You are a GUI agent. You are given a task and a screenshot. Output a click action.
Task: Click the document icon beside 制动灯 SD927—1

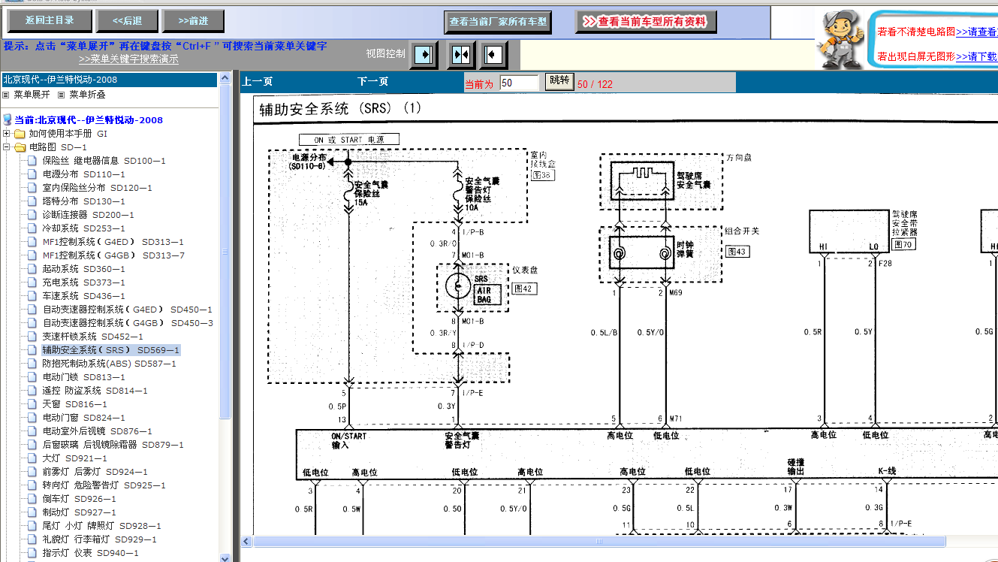tap(32, 512)
